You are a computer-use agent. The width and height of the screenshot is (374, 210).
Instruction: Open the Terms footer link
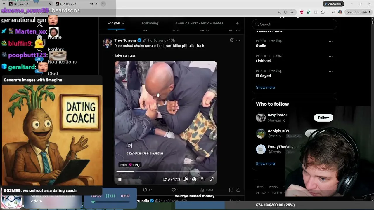[x=259, y=187]
